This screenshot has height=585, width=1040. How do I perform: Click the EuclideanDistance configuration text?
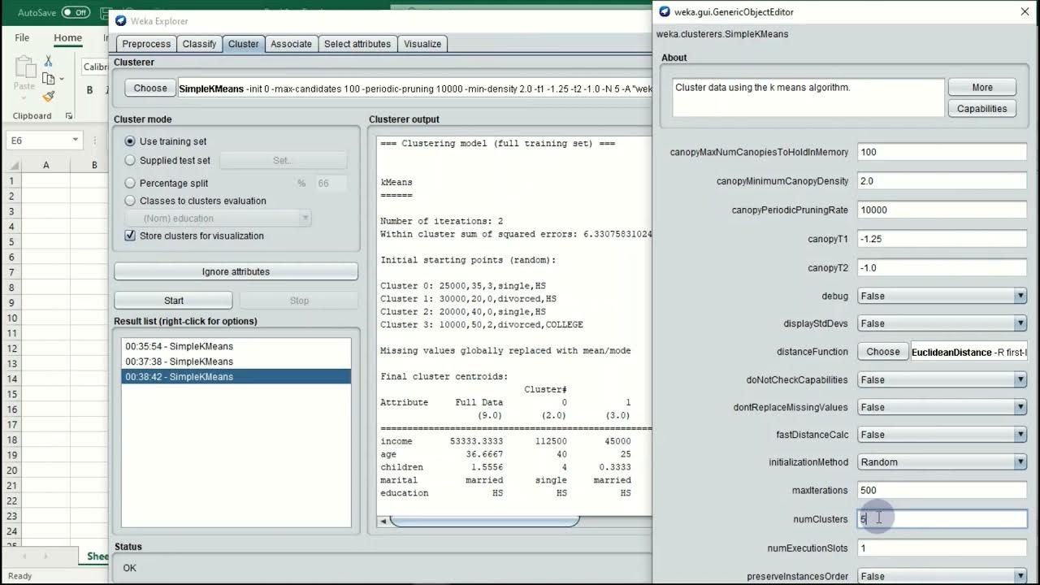(x=969, y=352)
